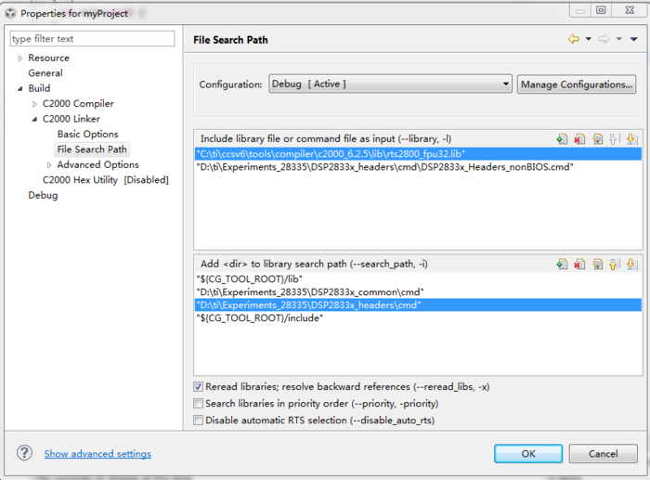Go back with yellow arrow icon
The width and height of the screenshot is (650, 480).
click(x=574, y=39)
